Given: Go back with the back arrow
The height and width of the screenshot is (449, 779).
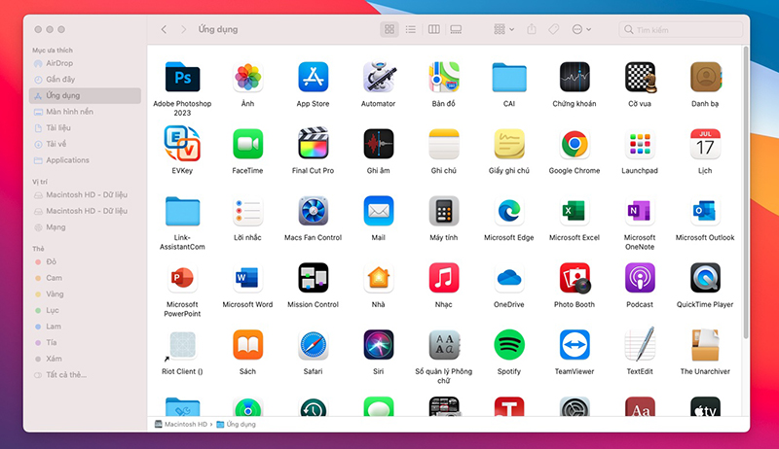Looking at the screenshot, I should click(164, 29).
